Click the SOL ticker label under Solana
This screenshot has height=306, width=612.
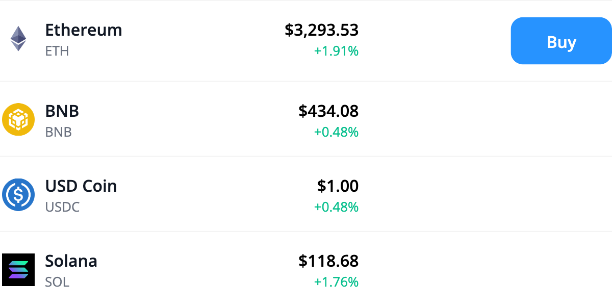(x=57, y=282)
